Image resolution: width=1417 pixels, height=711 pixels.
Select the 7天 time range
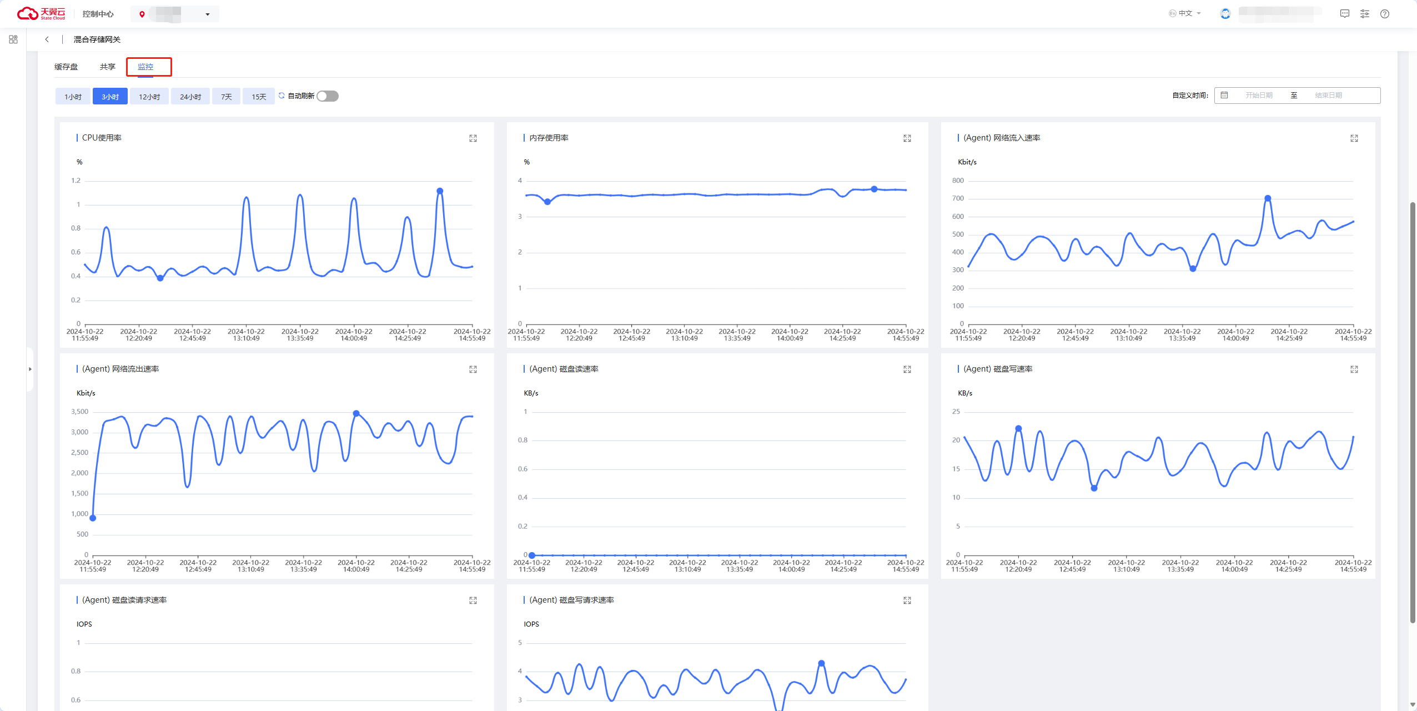click(x=226, y=97)
